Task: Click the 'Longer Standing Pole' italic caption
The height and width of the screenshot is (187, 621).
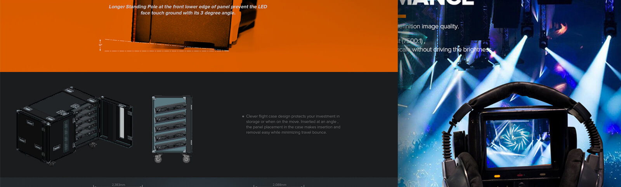Action: (x=188, y=10)
